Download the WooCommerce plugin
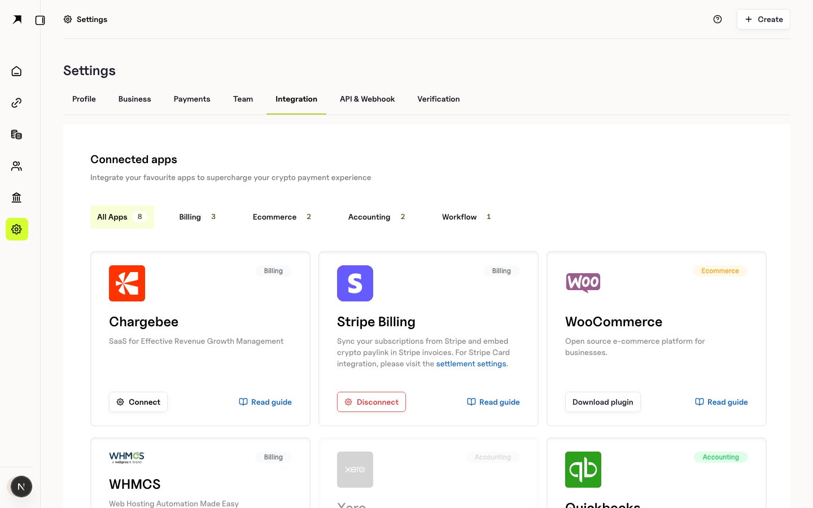The image size is (813, 508). [603, 402]
